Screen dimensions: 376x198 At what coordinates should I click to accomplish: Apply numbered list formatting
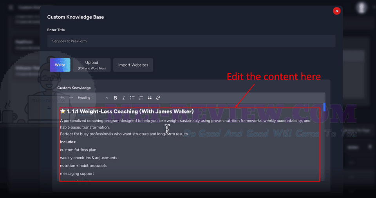(x=141, y=98)
